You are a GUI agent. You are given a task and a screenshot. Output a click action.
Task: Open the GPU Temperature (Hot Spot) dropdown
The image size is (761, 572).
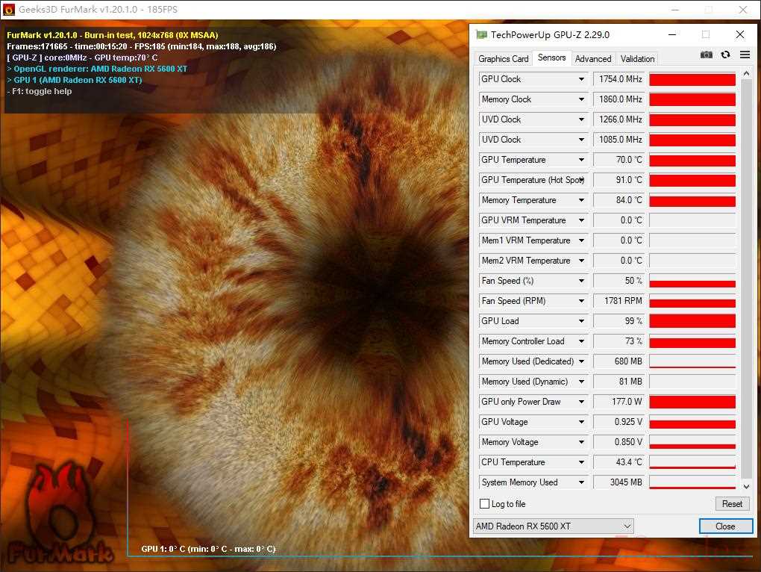581,180
